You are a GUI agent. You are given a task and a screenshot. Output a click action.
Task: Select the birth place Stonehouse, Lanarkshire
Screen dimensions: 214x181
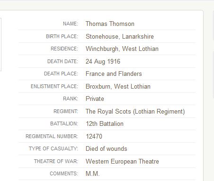tap(120, 36)
